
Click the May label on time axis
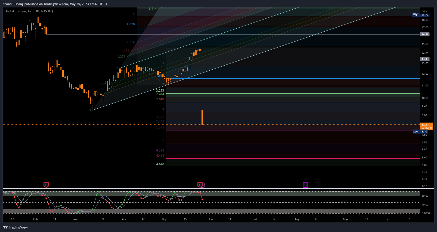(164, 219)
